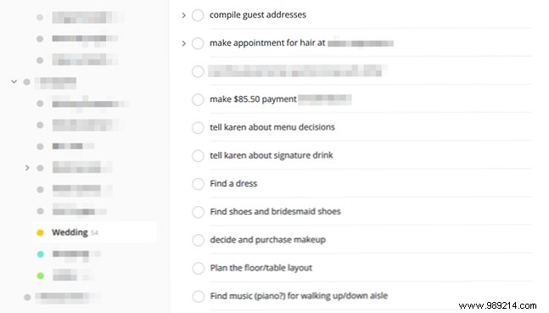
Task: Click the green project dot in sidebar
Action: coord(40,276)
